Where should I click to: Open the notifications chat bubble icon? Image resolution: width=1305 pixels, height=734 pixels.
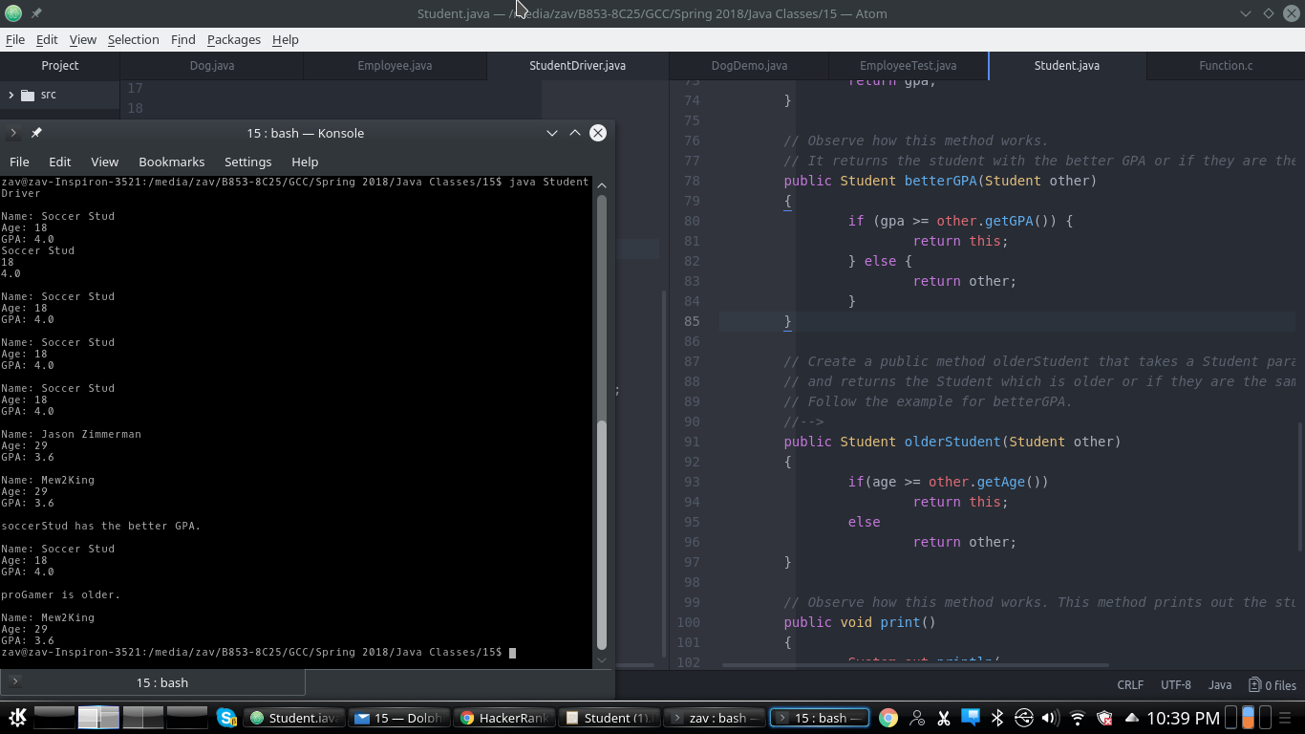pyautogui.click(x=971, y=717)
